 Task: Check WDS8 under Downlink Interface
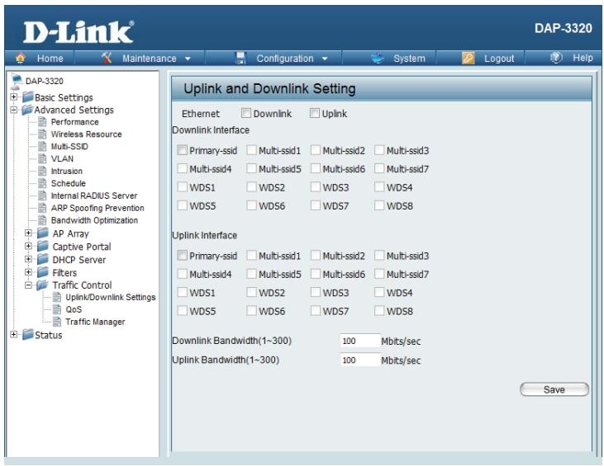pyautogui.click(x=379, y=205)
